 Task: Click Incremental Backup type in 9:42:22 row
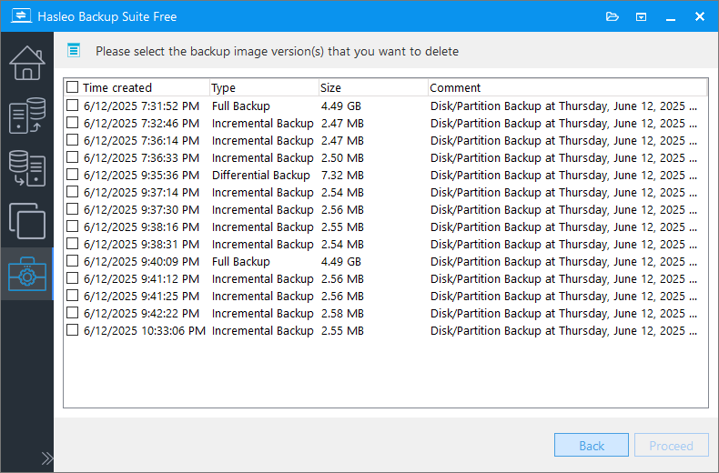[263, 314]
